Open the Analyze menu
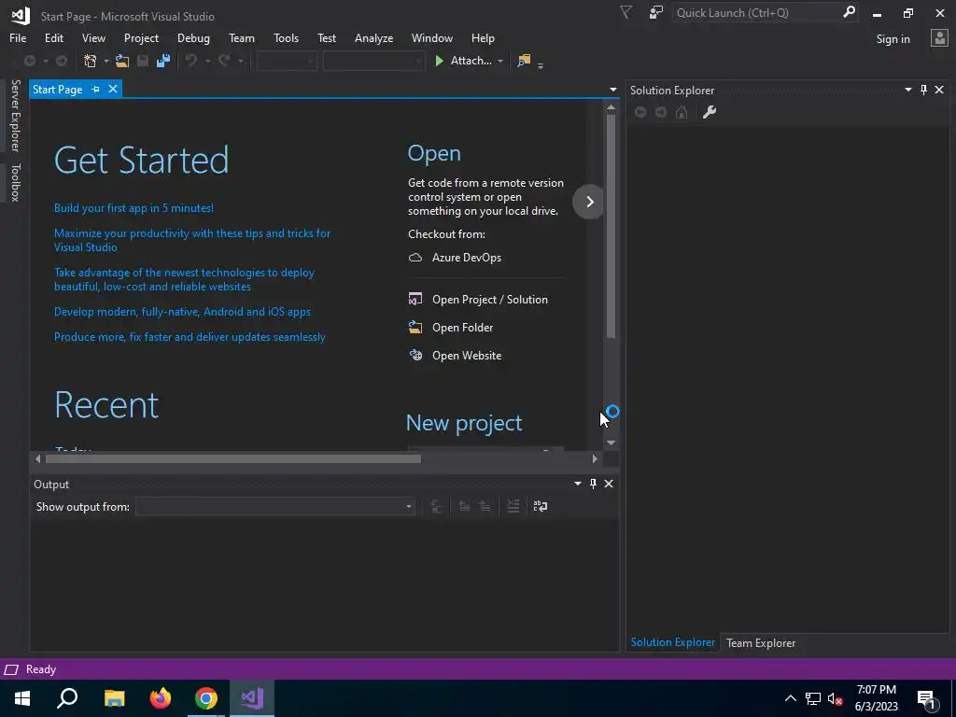The width and height of the screenshot is (956, 717). click(373, 37)
